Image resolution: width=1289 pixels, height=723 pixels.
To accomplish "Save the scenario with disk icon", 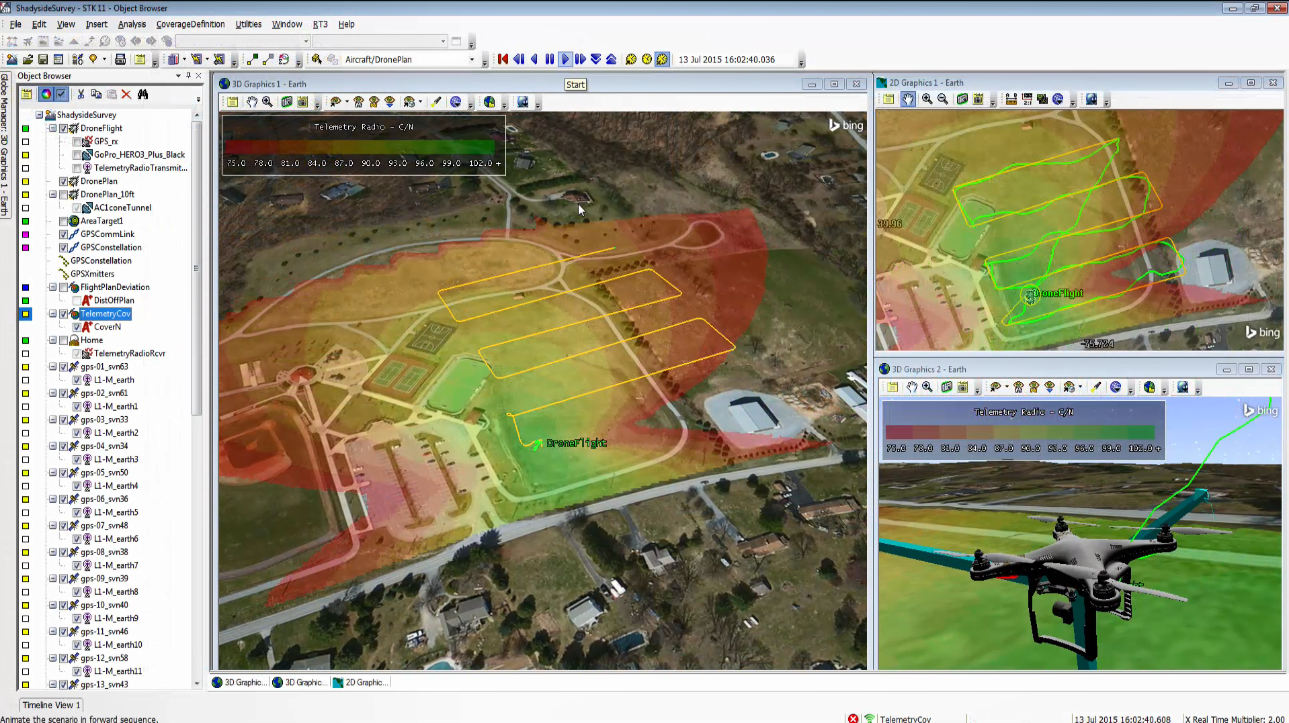I will click(x=43, y=60).
